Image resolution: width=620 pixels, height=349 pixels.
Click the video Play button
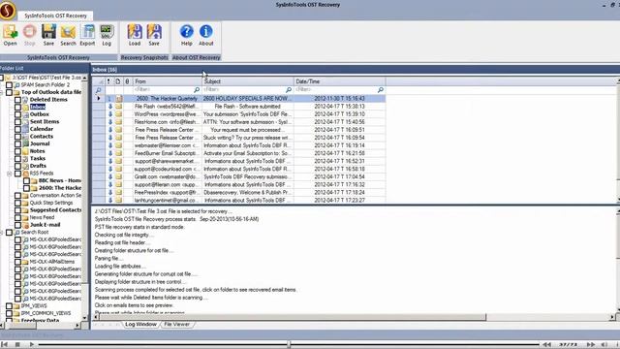(x=32, y=345)
